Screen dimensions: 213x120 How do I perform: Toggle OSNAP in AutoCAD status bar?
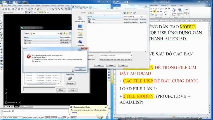tap(47, 118)
